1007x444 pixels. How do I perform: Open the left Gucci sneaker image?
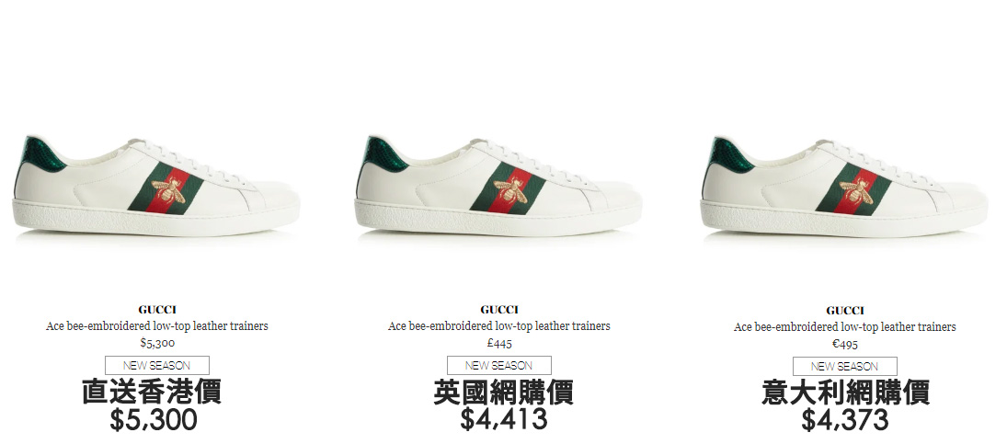point(156,186)
